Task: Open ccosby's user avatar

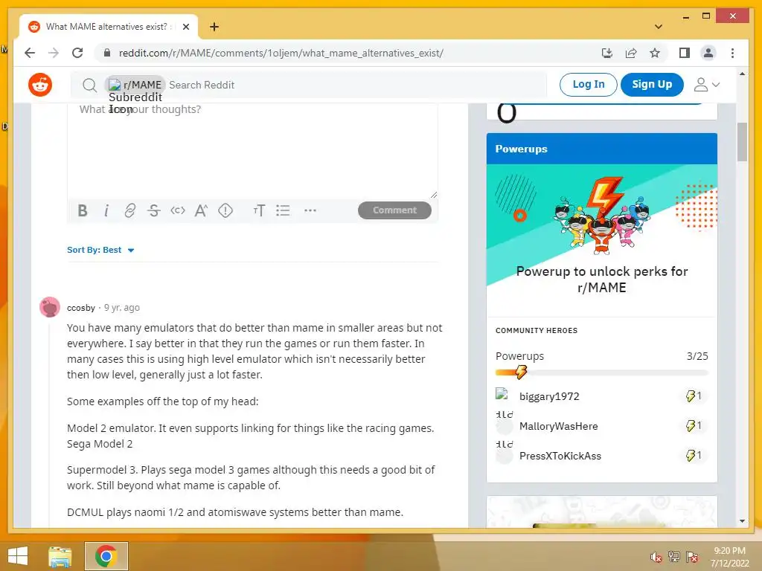Action: click(50, 307)
